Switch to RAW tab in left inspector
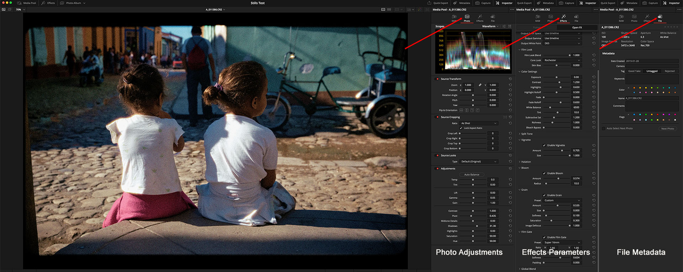 point(454,18)
